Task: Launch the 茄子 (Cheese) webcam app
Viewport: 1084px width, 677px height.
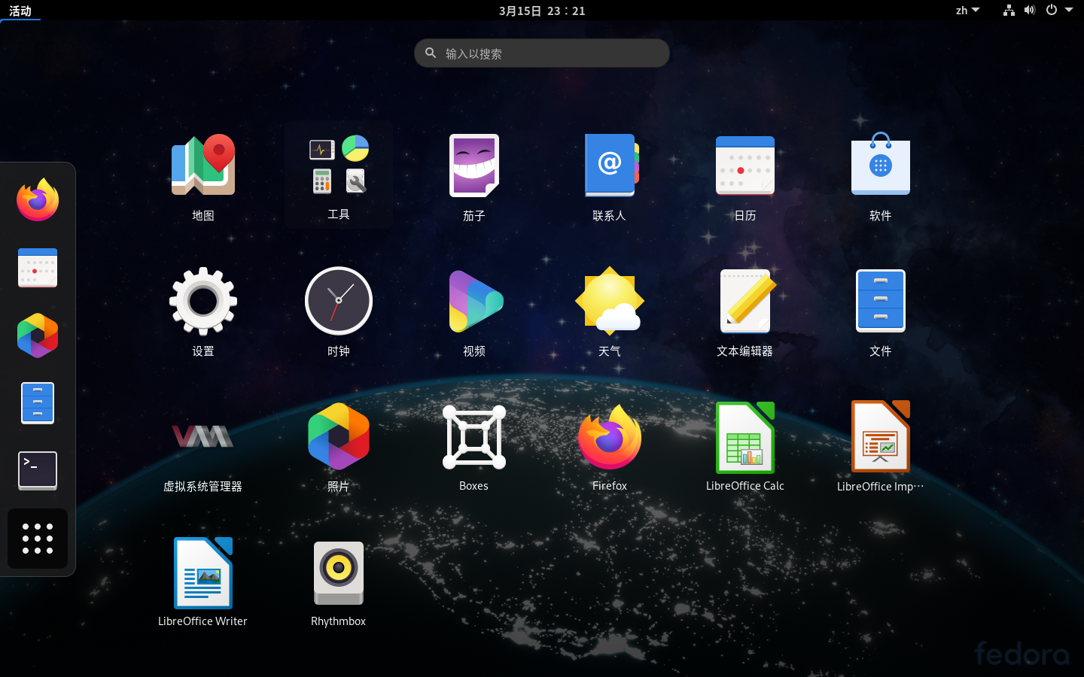Action: [x=474, y=165]
